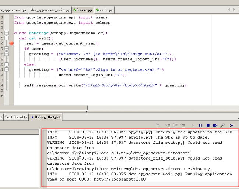Stop the debugger with the square icon
This screenshot has height=189, width=239.
208,125
